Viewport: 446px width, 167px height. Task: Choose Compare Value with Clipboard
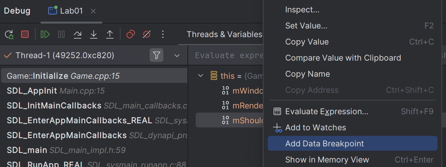pyautogui.click(x=352, y=58)
